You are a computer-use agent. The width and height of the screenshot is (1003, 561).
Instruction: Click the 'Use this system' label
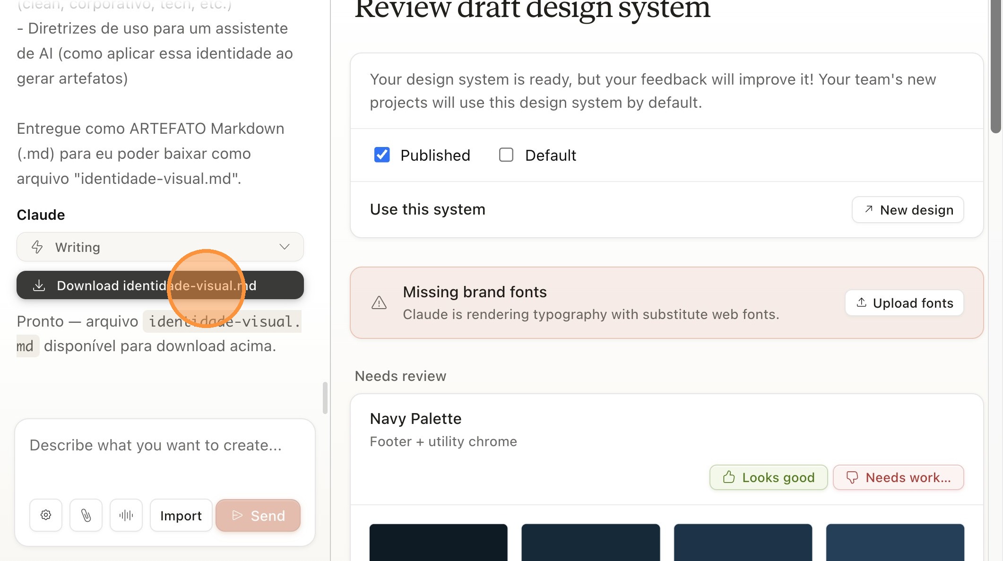[x=428, y=209]
